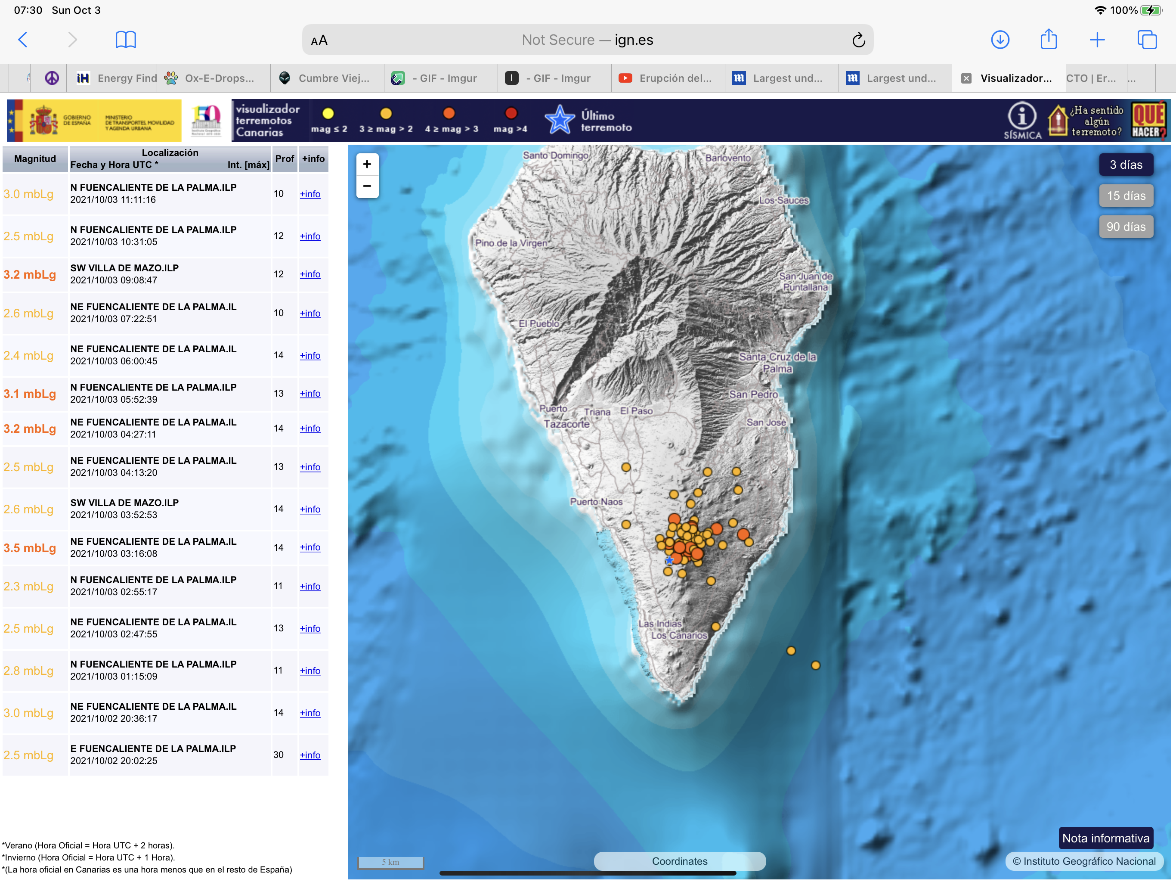Open +info for 3.0 mbLg 11:11:16 quake
The image size is (1176, 882).
coord(310,194)
